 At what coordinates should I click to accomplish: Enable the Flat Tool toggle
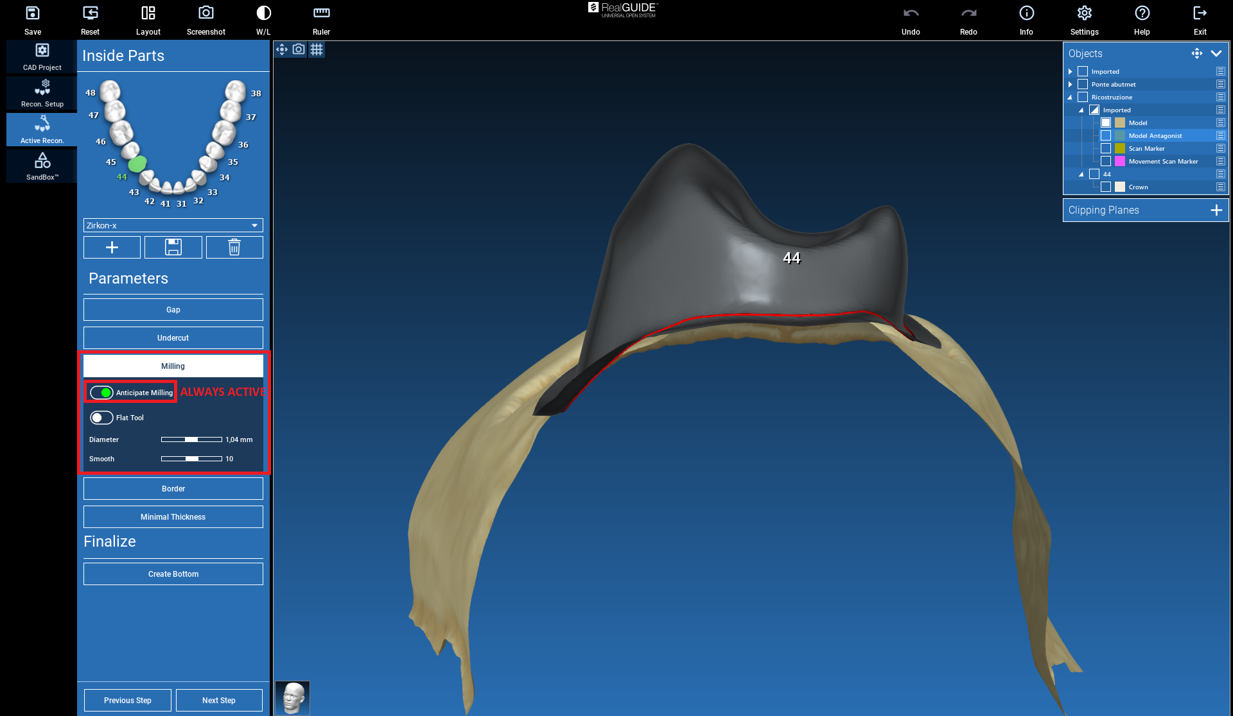tap(101, 418)
